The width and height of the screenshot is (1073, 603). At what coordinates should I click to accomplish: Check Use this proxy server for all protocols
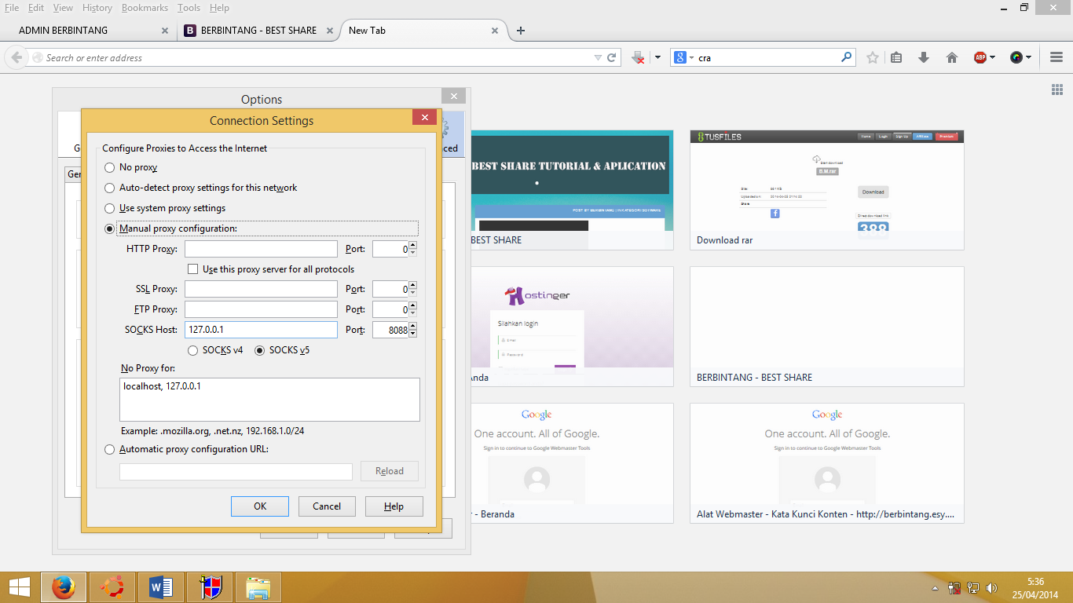192,269
